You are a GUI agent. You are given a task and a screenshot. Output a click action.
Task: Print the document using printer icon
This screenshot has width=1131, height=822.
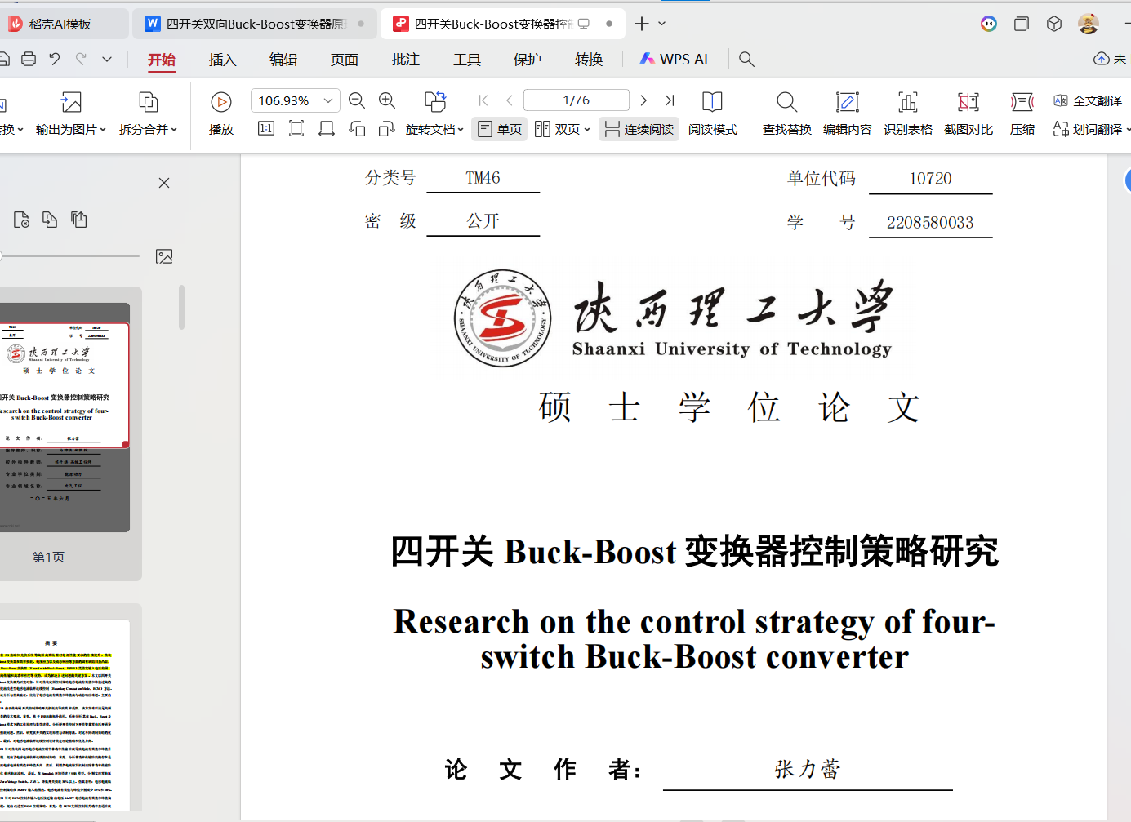(x=29, y=59)
